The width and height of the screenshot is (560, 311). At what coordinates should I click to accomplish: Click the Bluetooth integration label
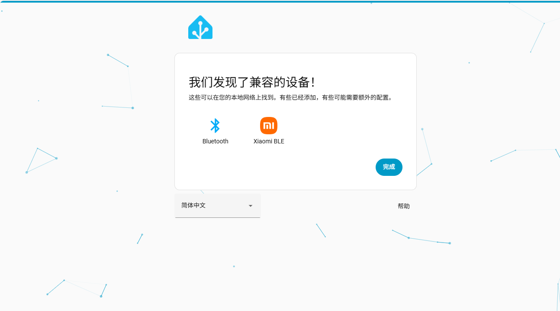215,141
